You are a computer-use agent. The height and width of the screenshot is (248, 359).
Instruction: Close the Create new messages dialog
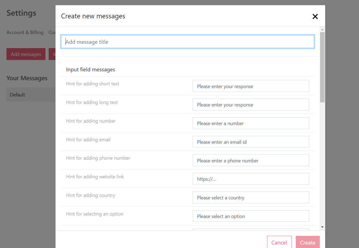point(315,16)
